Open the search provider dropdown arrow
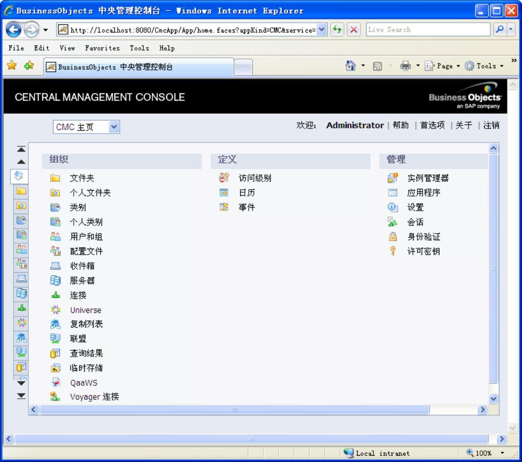Image resolution: width=522 pixels, height=462 pixels. click(510, 30)
